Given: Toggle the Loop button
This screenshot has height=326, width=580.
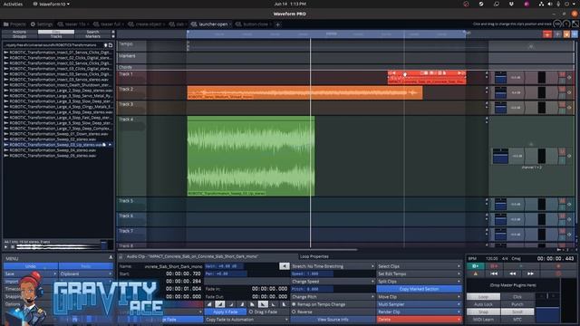Looking at the screenshot, I should point(483,297).
